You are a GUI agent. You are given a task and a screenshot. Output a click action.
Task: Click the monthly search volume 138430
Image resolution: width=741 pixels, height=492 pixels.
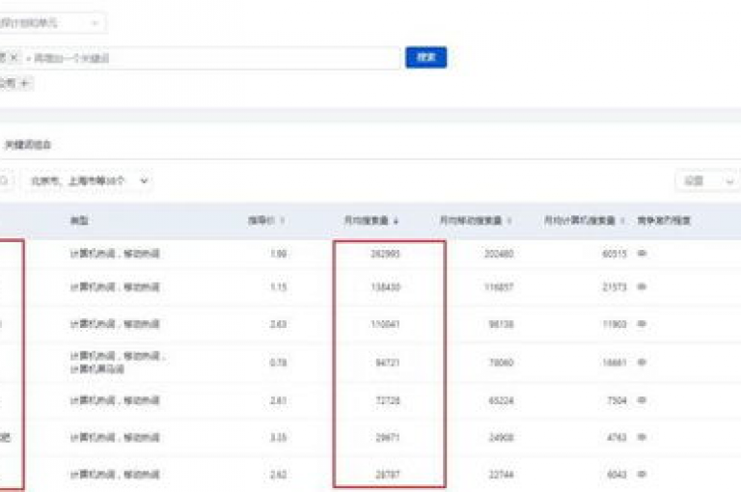click(x=386, y=287)
